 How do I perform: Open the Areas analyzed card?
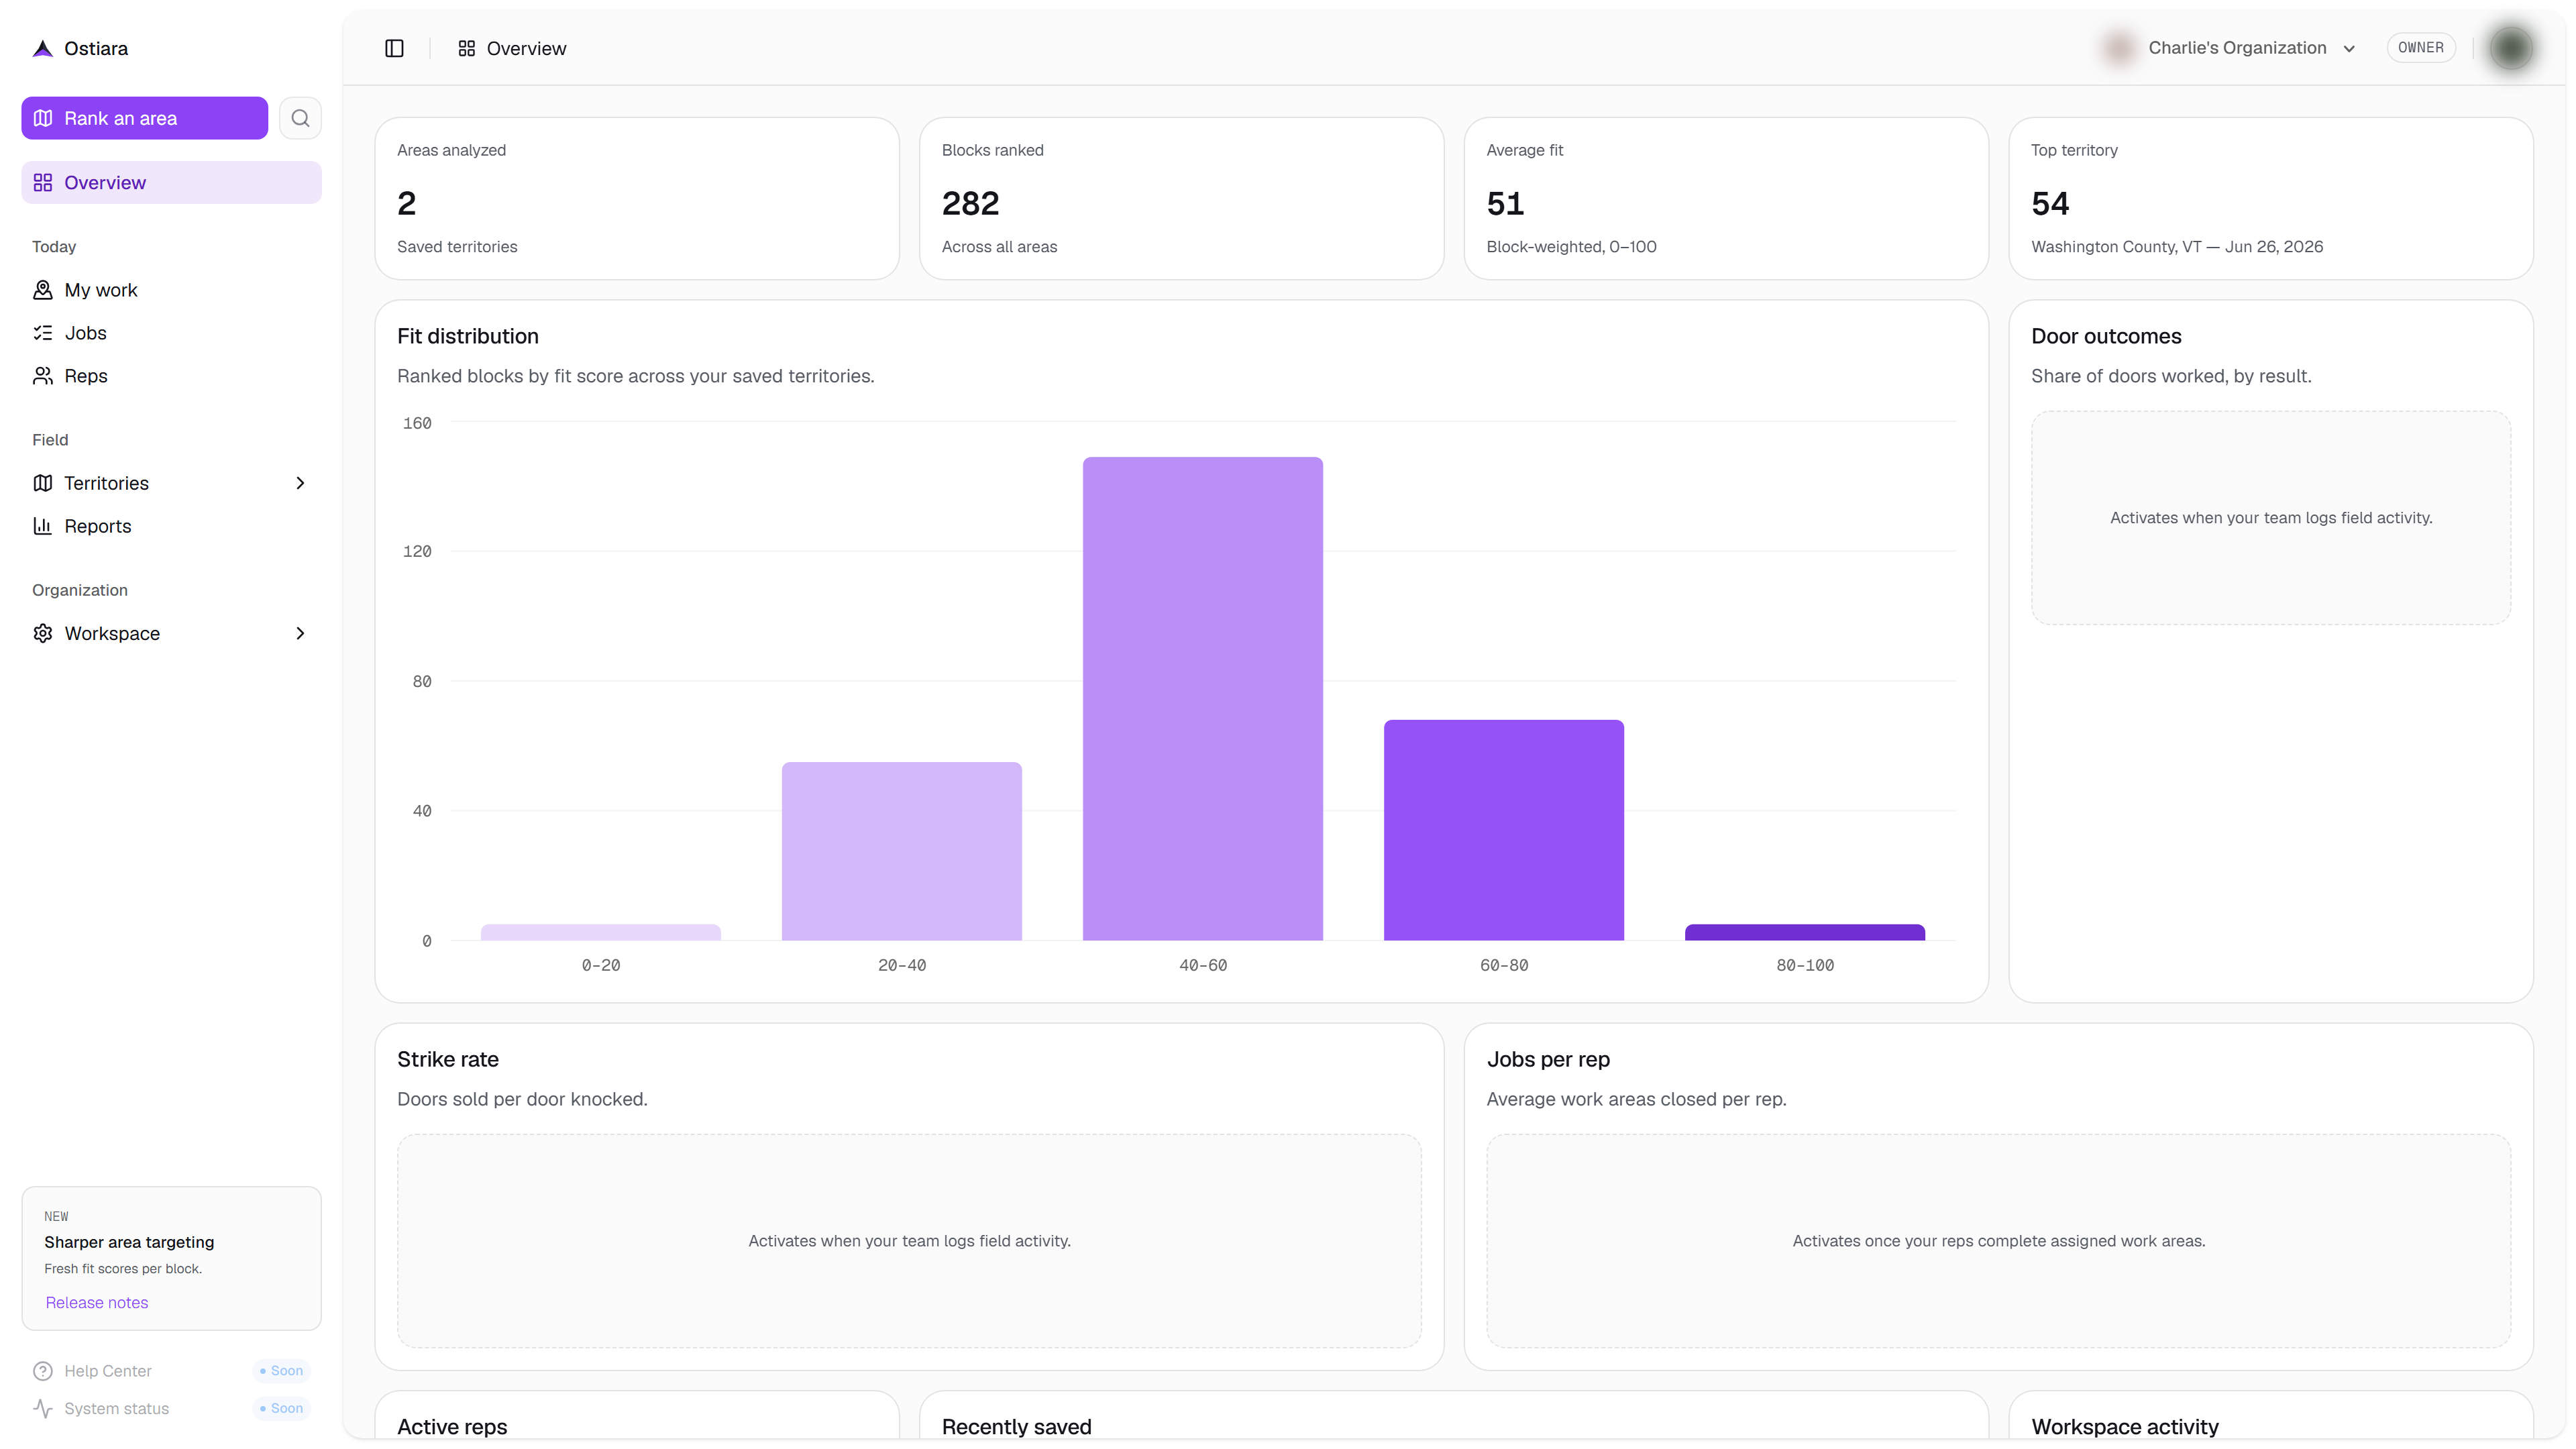tap(637, 198)
